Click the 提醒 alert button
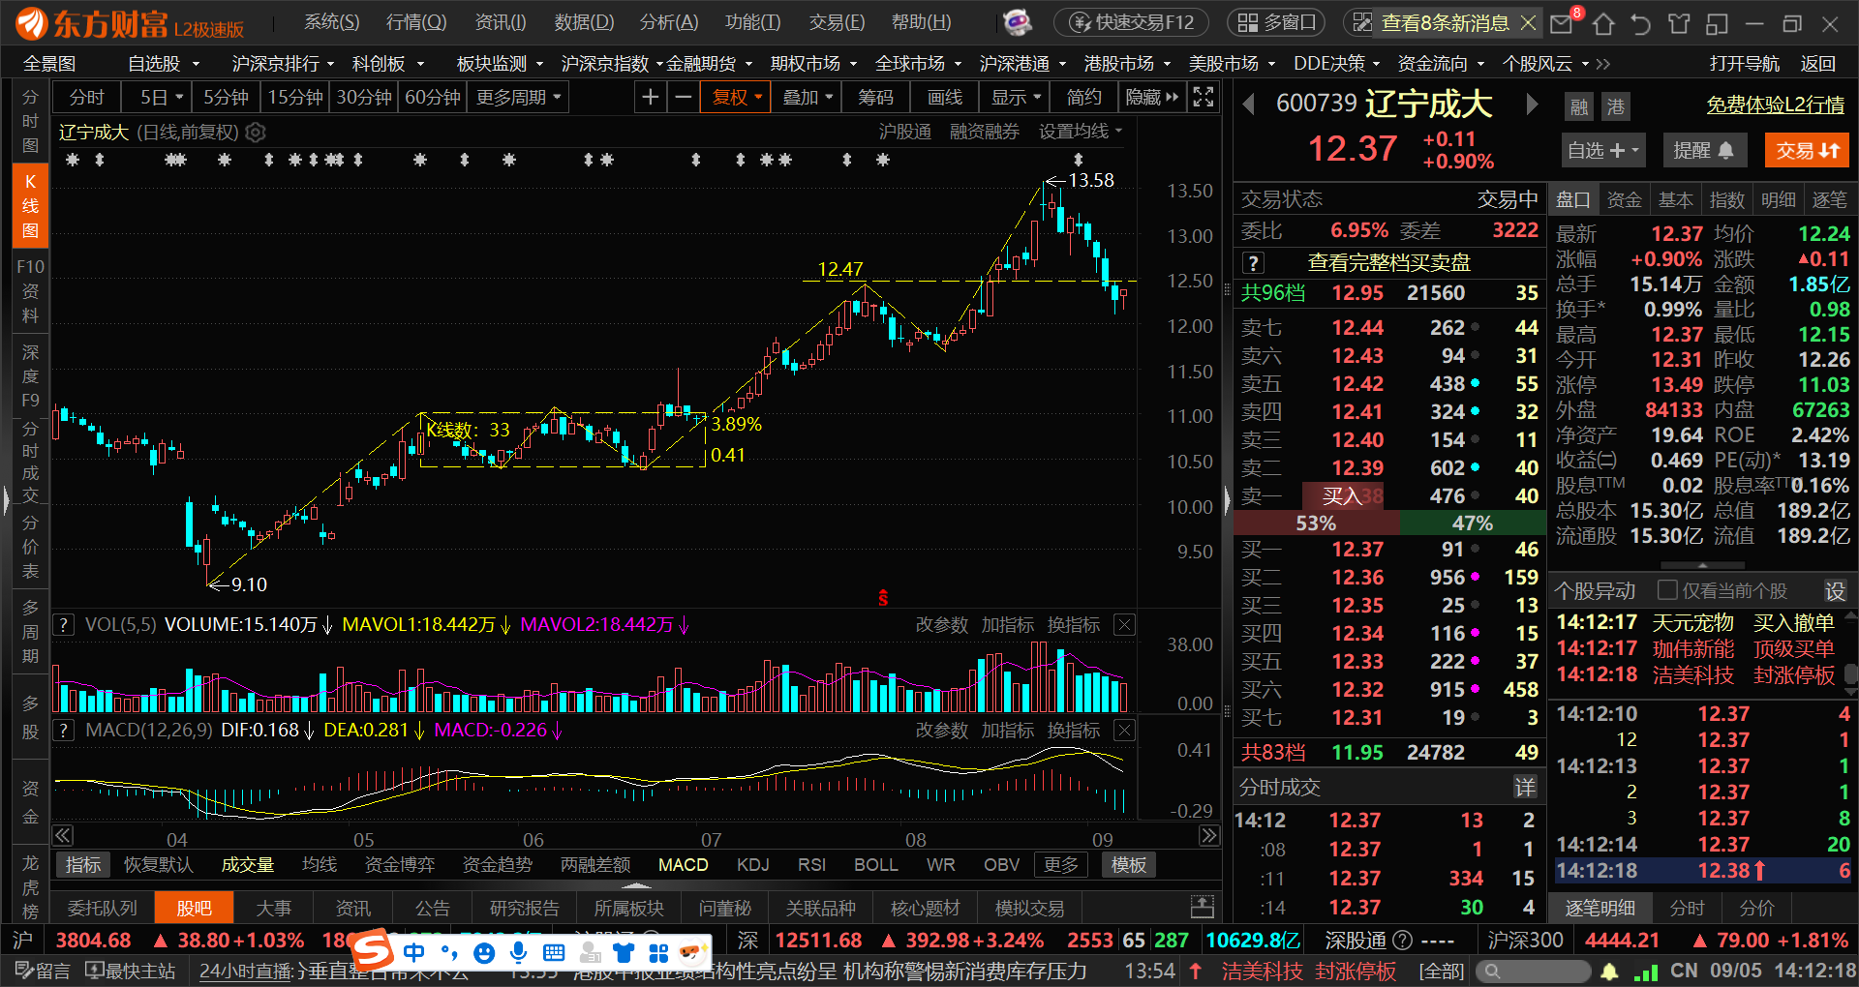Image resolution: width=1859 pixels, height=987 pixels. (x=1704, y=150)
